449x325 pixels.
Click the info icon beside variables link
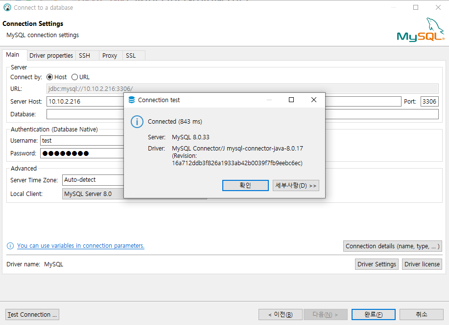point(10,246)
